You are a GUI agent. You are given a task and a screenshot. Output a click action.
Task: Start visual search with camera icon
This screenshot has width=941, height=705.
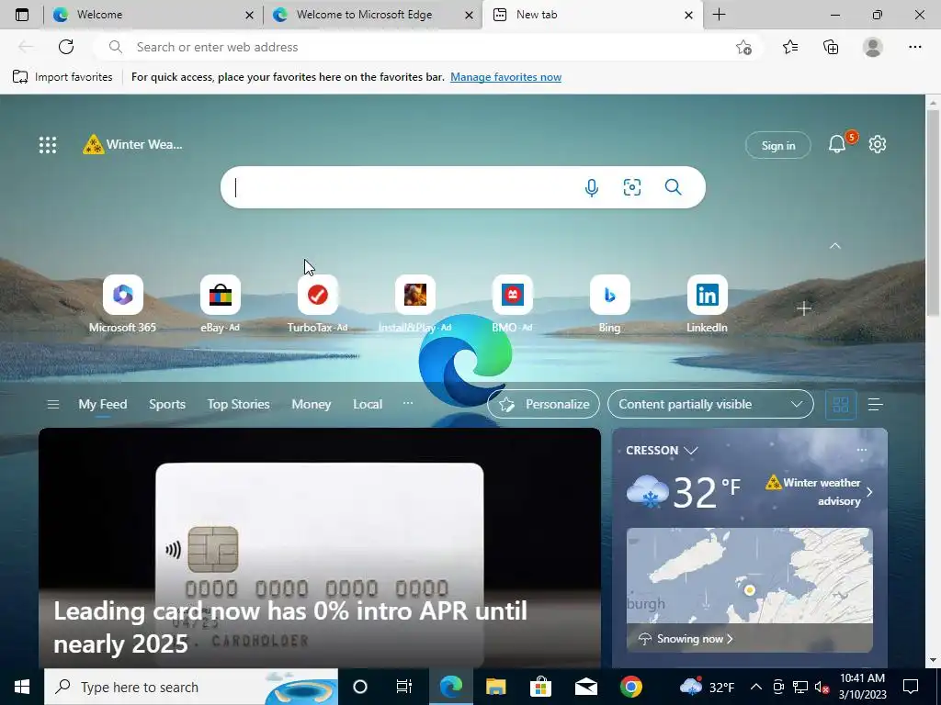click(632, 187)
